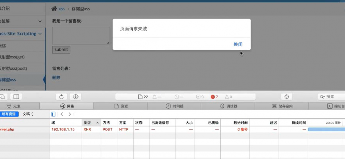The width and height of the screenshot is (345, 159).
Task: Click the 0 毫秒 start time cell
Action: pyautogui.click(x=242, y=129)
